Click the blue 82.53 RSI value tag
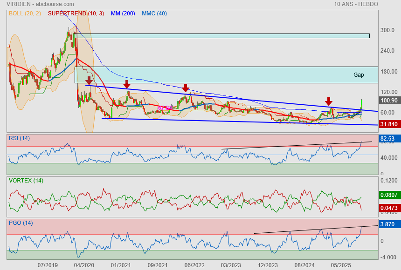This screenshot has width=401, height=270. pos(389,139)
